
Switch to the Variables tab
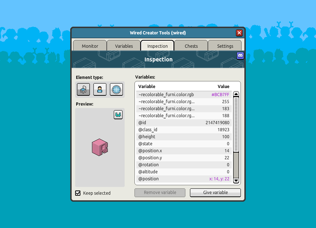tap(124, 46)
